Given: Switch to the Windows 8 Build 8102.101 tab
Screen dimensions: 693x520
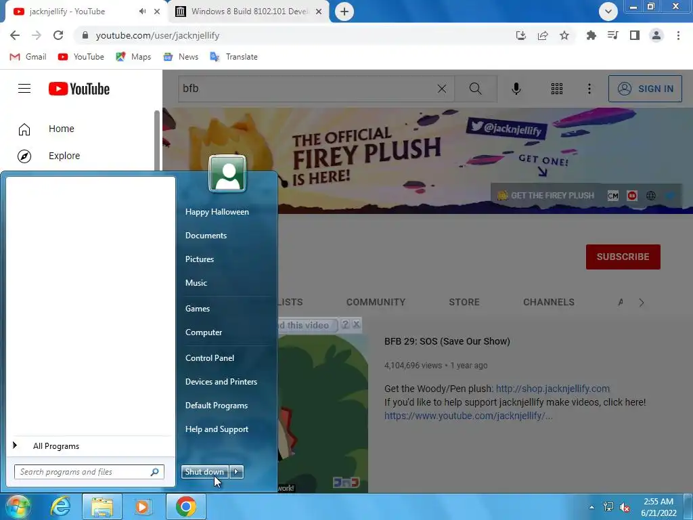Looking at the screenshot, I should click(x=249, y=12).
